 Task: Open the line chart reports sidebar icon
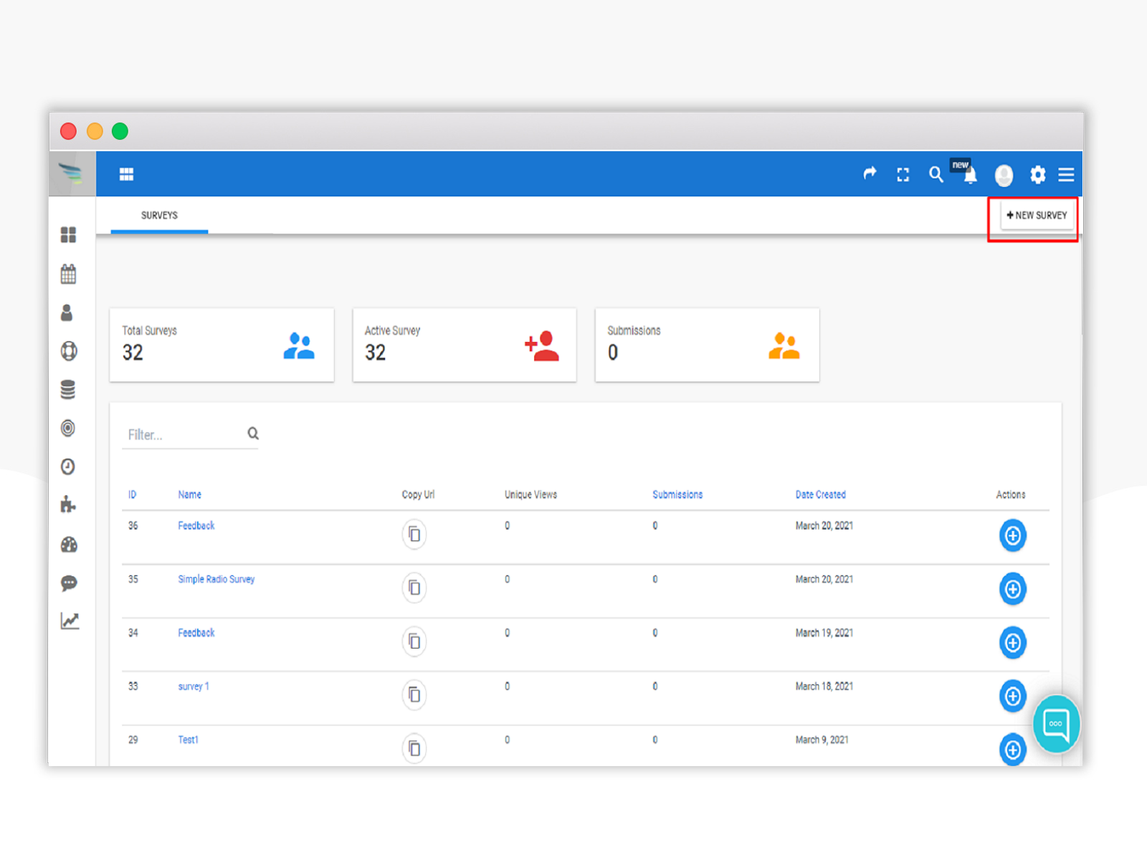(70, 621)
